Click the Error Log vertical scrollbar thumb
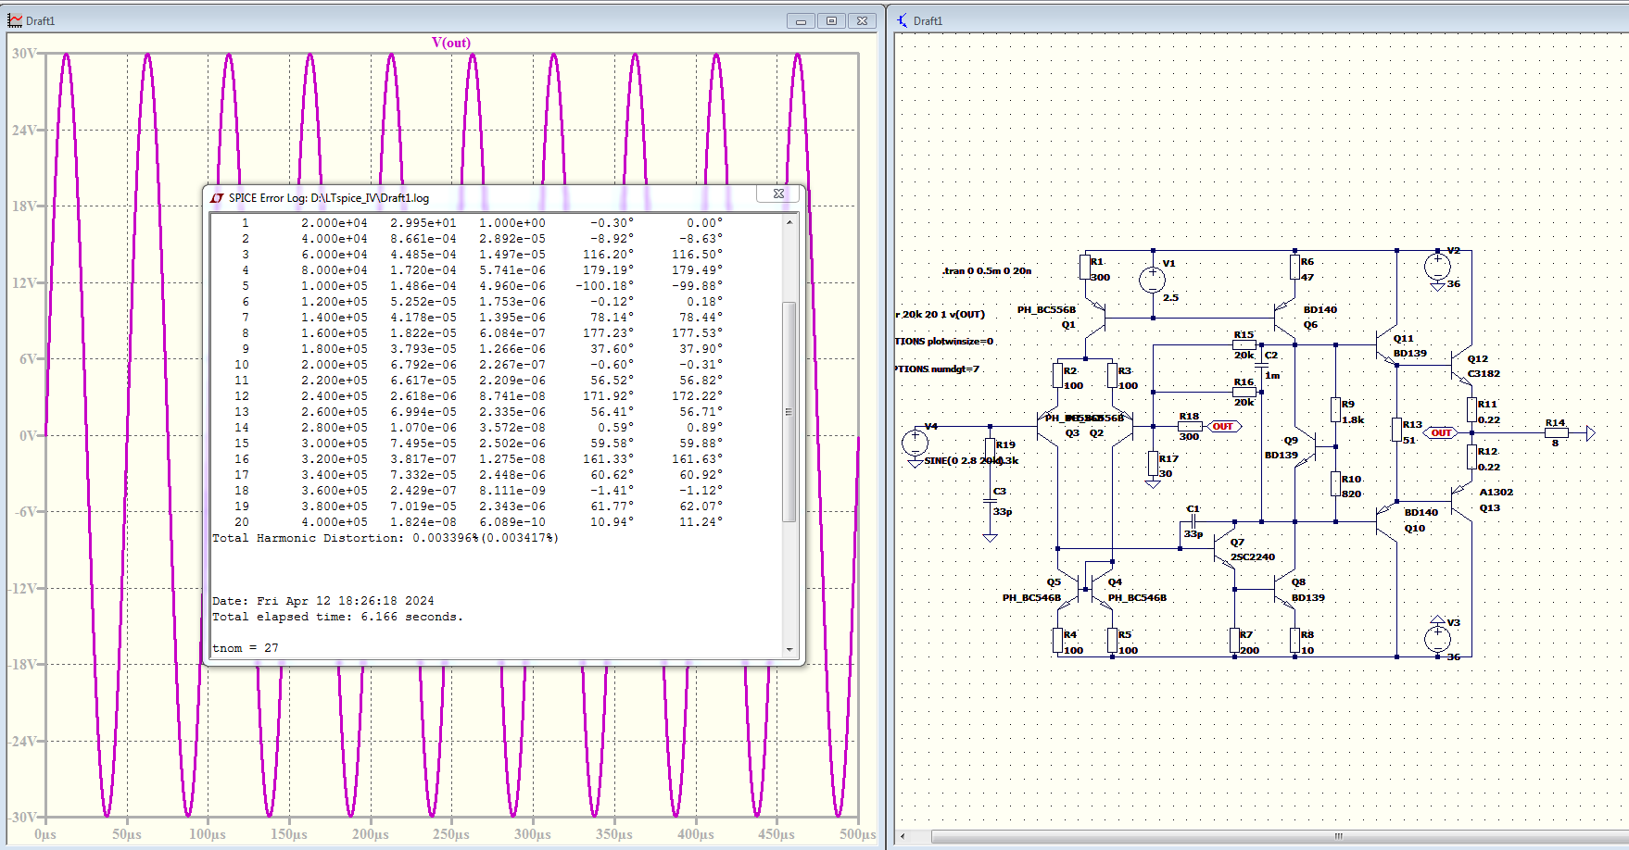 pyautogui.click(x=789, y=412)
